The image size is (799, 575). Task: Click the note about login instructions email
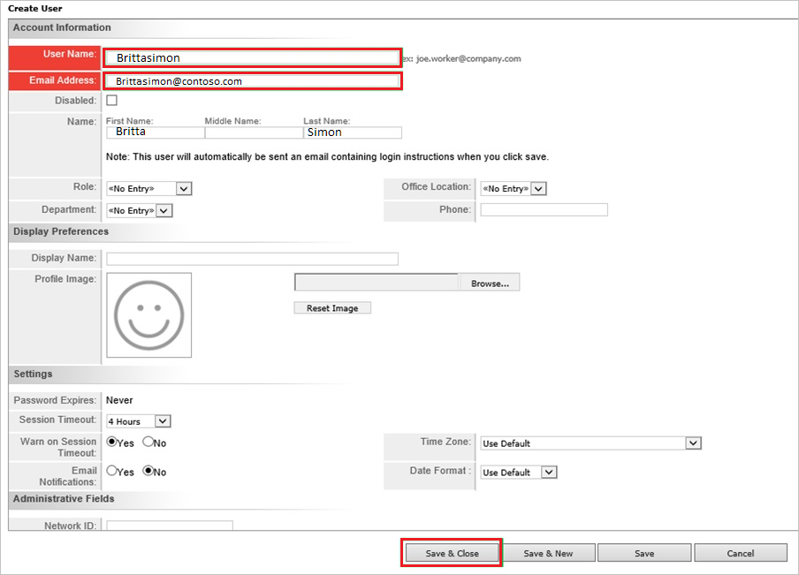point(327,157)
